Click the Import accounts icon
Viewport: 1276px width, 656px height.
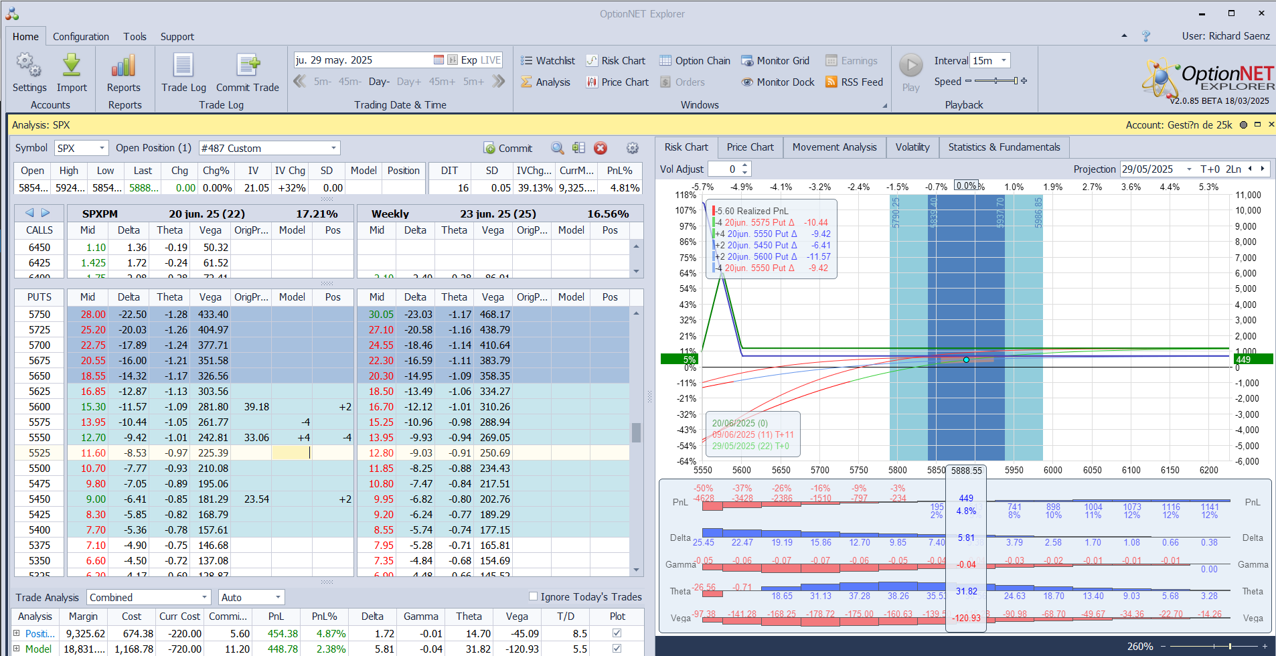click(72, 66)
